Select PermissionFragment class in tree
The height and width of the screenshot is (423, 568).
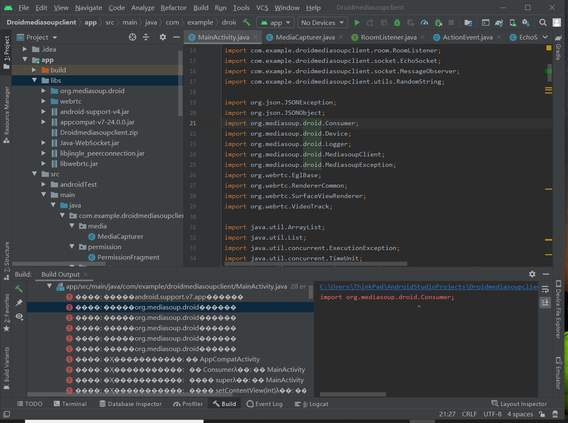tap(128, 257)
